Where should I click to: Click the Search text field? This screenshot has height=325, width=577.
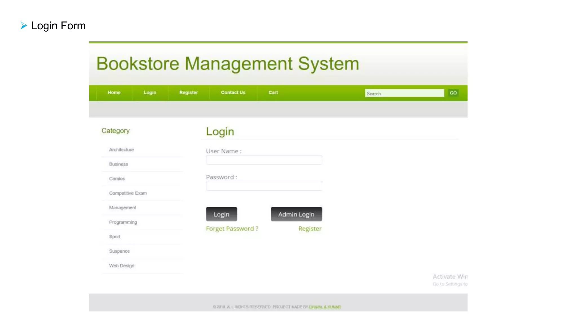point(404,93)
